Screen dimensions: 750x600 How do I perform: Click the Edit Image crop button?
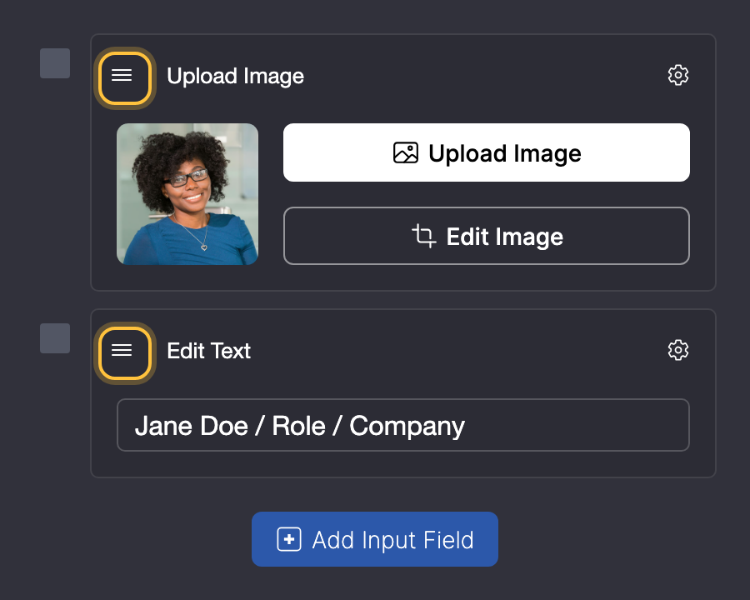487,236
